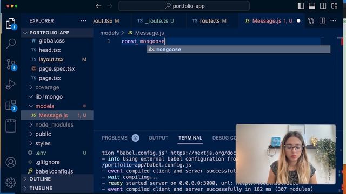Image resolution: width=346 pixels, height=194 pixels.
Task: Click the portfolio-app command center search box
Action: click(x=184, y=6)
